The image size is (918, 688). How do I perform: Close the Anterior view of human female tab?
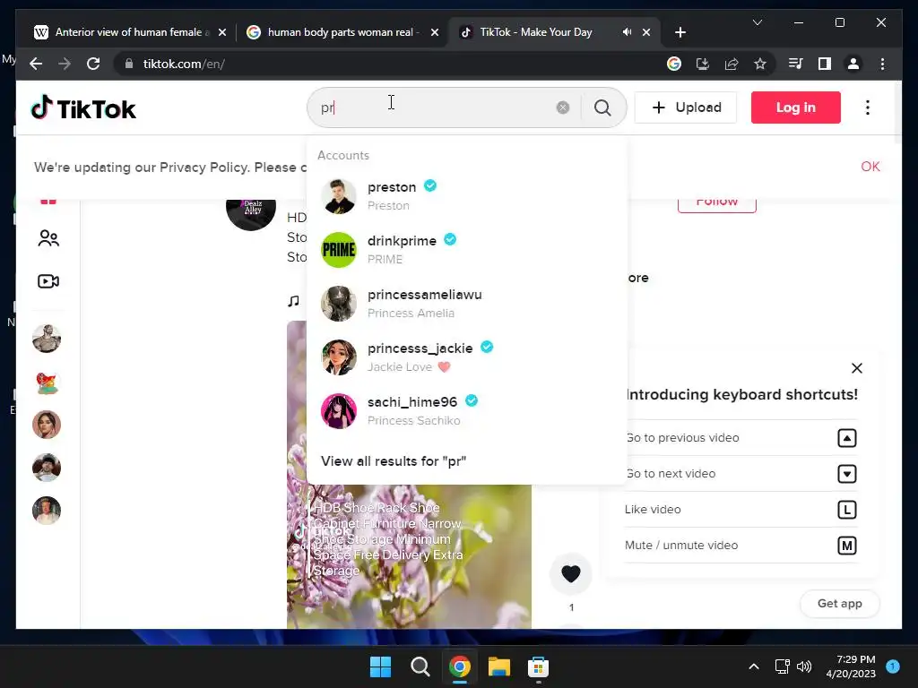(x=222, y=32)
